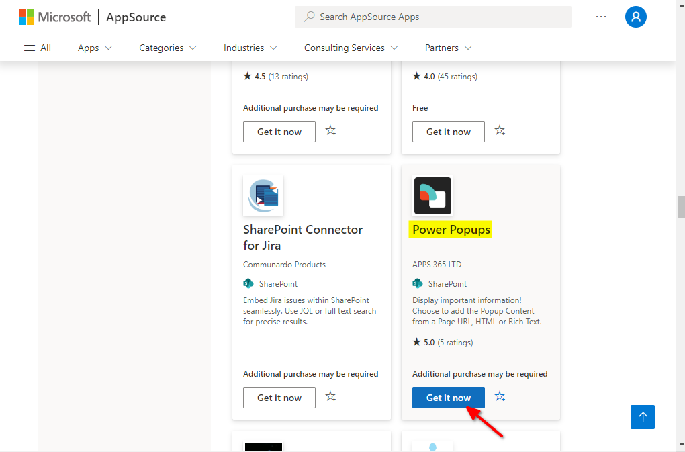Click the SharePoint icon under APPS 365 LTD
The height and width of the screenshot is (452, 685).
(418, 283)
